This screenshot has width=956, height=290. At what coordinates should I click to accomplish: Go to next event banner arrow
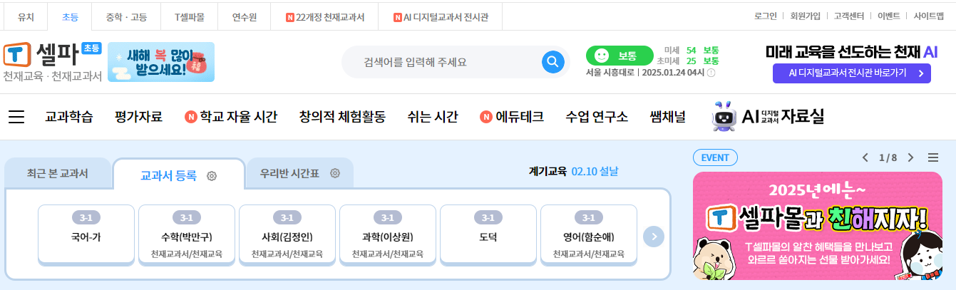(910, 157)
